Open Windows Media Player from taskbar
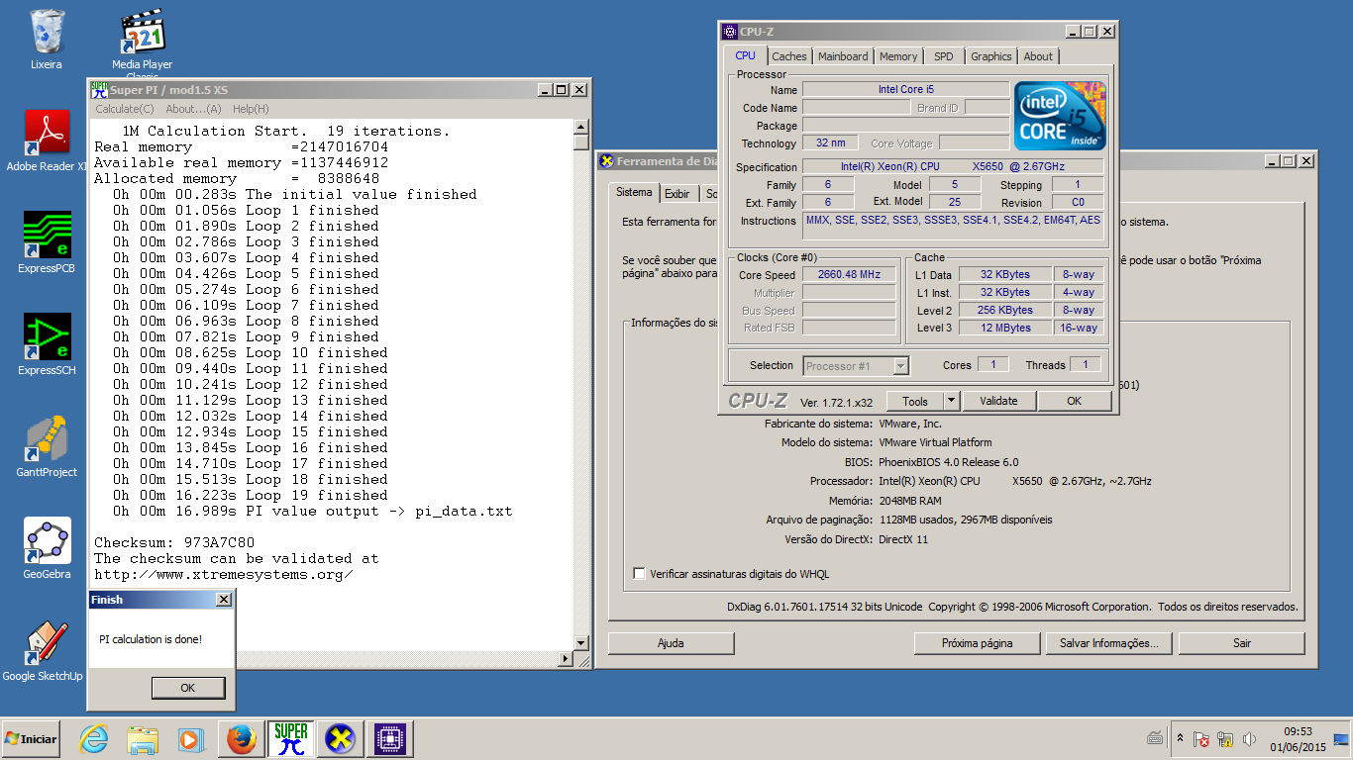Viewport: 1353px width, 760px height. 190,739
